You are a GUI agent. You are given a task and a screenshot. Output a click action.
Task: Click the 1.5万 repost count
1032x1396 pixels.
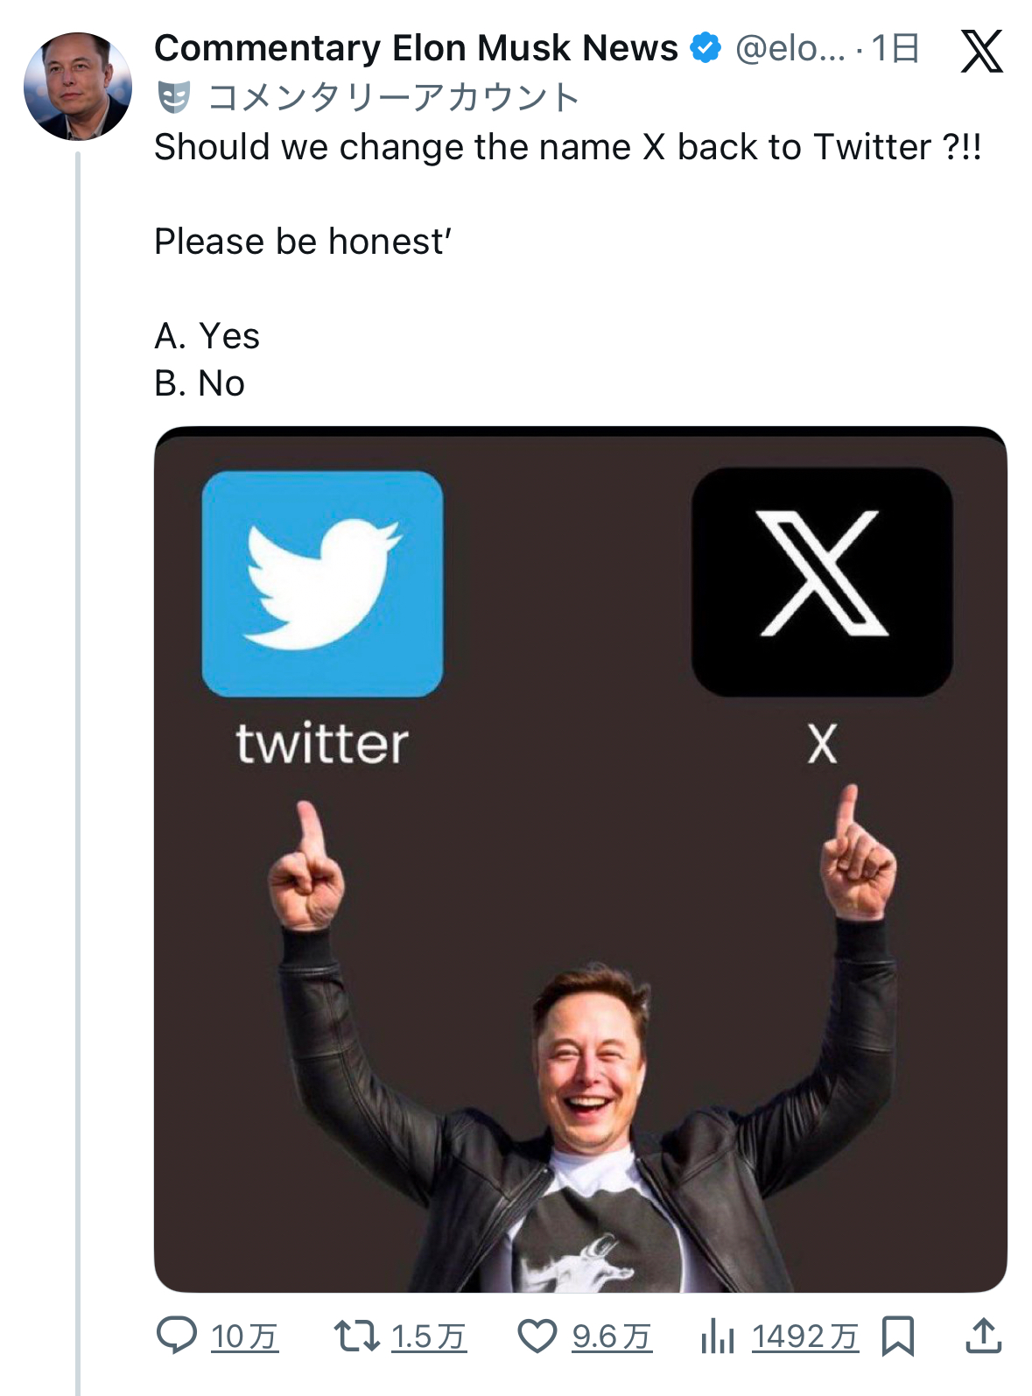pos(428,1336)
